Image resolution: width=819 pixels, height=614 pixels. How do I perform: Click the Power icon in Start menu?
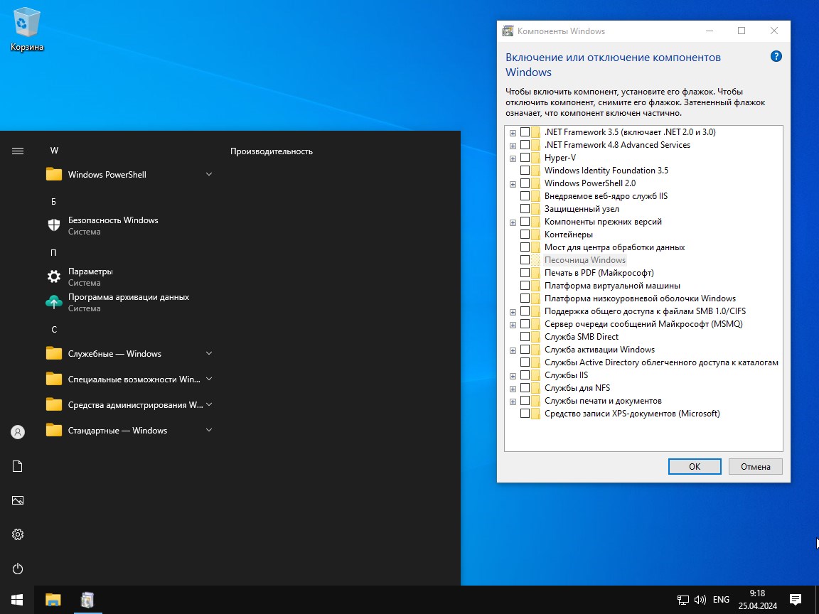18,569
